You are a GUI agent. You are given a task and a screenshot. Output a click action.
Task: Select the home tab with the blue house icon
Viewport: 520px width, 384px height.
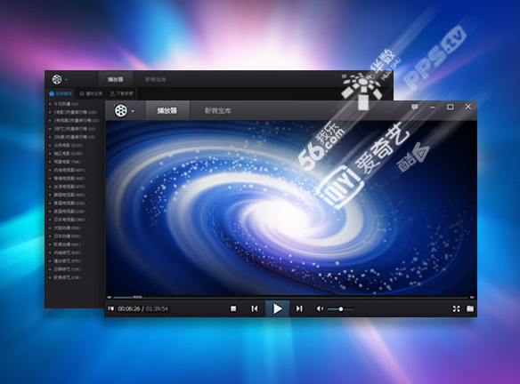(x=61, y=93)
